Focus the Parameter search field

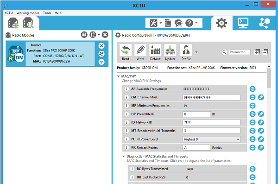[240, 52]
